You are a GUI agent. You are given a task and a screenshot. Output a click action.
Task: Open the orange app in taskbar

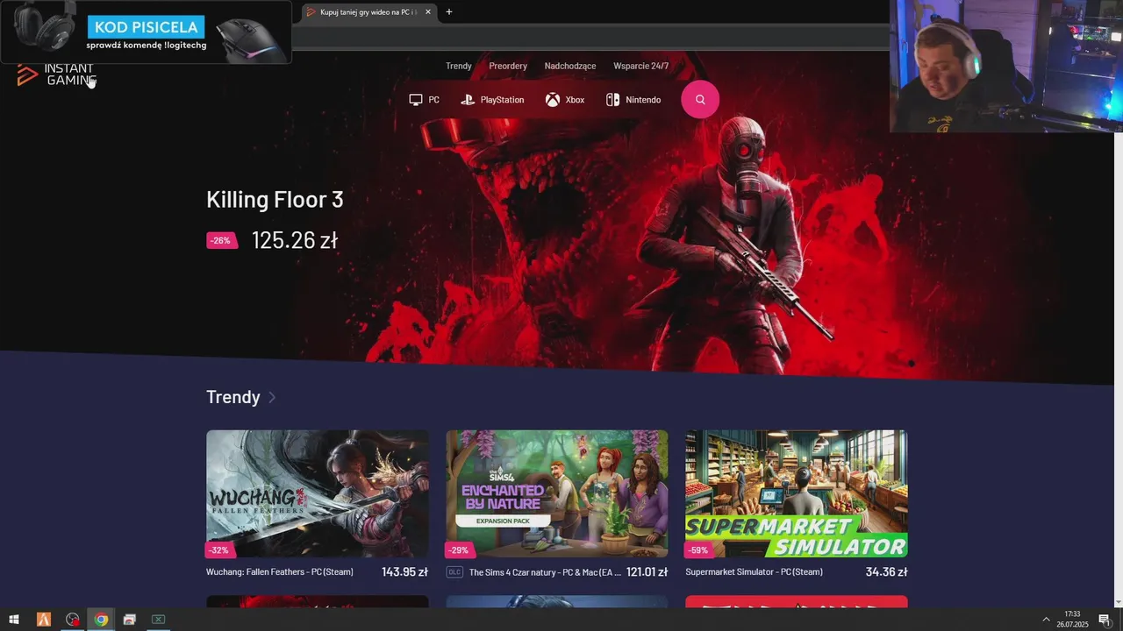pyautogui.click(x=44, y=620)
